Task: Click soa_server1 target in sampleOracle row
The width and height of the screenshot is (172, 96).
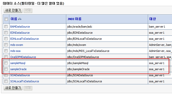Action: click(157, 69)
